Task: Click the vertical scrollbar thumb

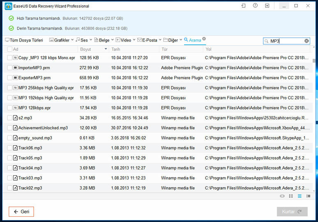Action: (x=314, y=61)
